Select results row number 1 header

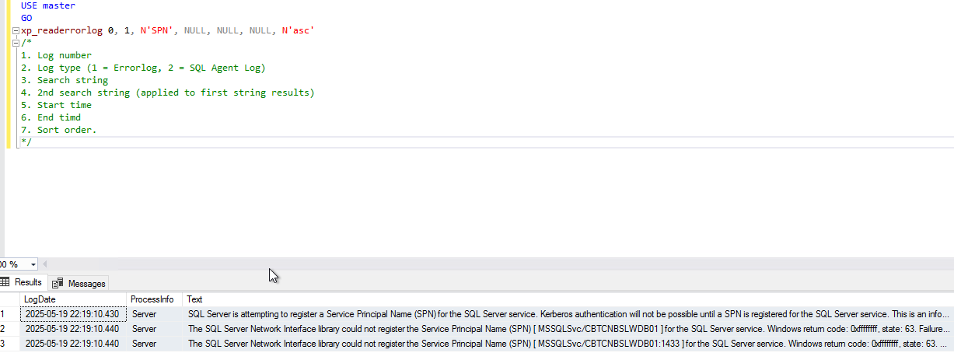coord(9,314)
